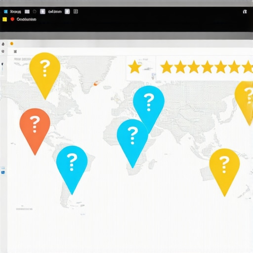253x253 pixels.
Task: Select the yellow question pin over Australia
Action: point(224,169)
